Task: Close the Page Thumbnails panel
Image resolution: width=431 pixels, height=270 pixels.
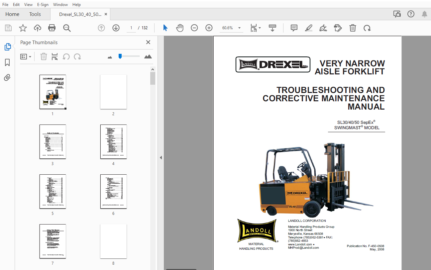Action: click(x=148, y=42)
